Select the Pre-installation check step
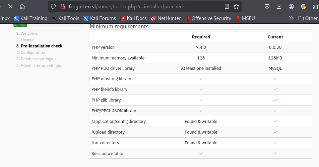 39,46
